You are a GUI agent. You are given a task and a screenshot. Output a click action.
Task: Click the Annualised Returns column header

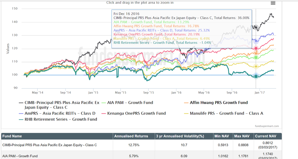tap(131, 136)
